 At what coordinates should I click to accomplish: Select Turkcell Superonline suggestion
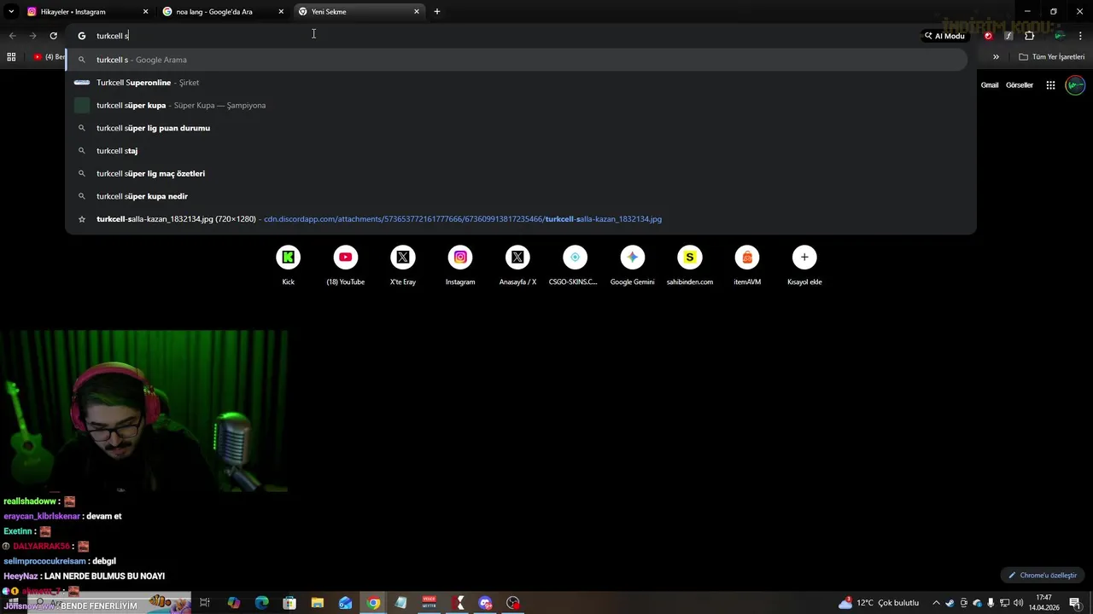[x=517, y=83]
